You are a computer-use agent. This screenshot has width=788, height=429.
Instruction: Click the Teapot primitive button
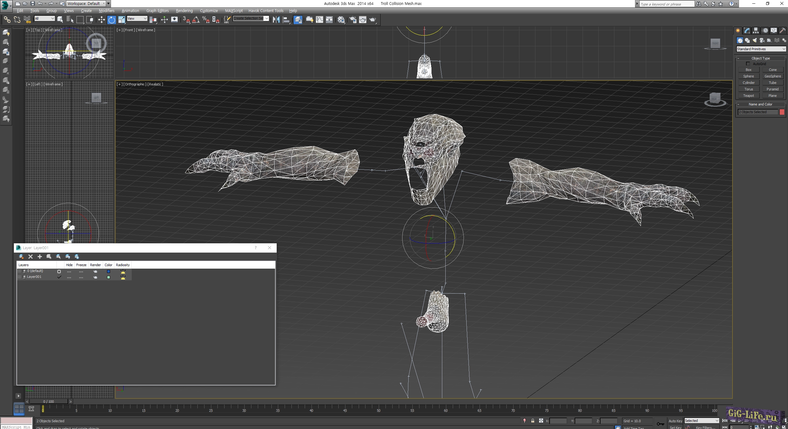pos(749,96)
